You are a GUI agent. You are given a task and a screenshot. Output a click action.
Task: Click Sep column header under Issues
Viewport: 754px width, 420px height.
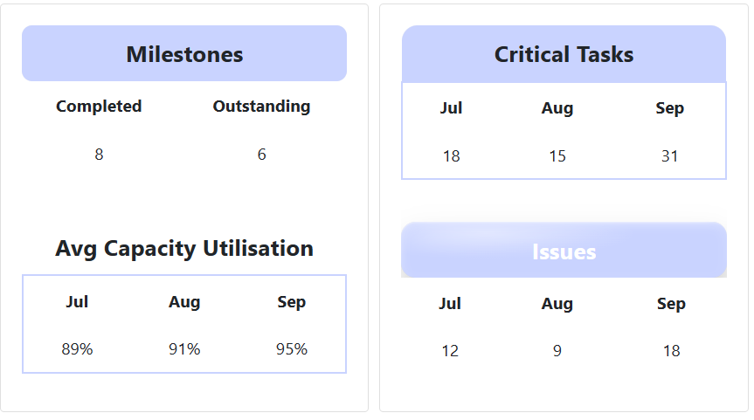671,304
